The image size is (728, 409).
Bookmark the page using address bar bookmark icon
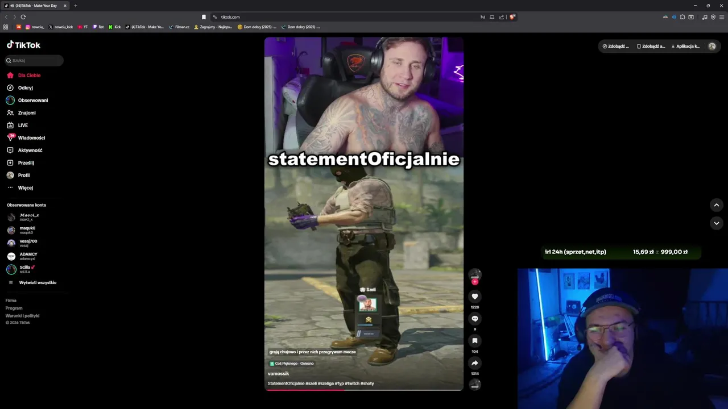[x=204, y=17]
